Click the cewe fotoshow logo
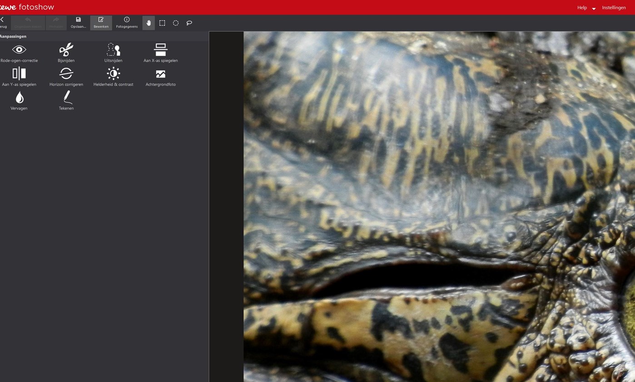Viewport: 635px width, 382px height. tap(27, 7)
